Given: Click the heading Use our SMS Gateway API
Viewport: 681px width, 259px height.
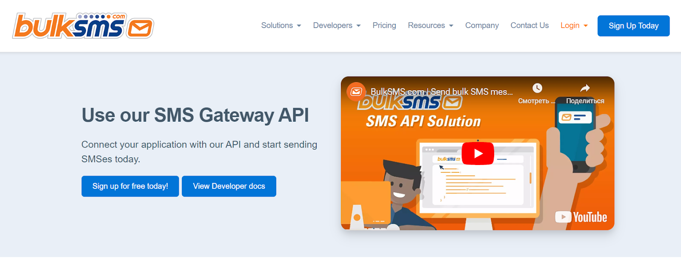Looking at the screenshot, I should (195, 115).
